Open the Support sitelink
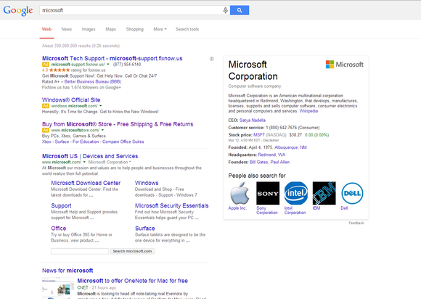Screen dimensions: 421x299 61,206
